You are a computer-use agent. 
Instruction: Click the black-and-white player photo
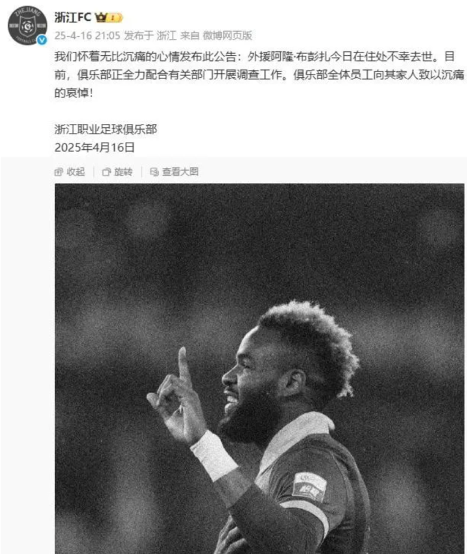click(259, 368)
